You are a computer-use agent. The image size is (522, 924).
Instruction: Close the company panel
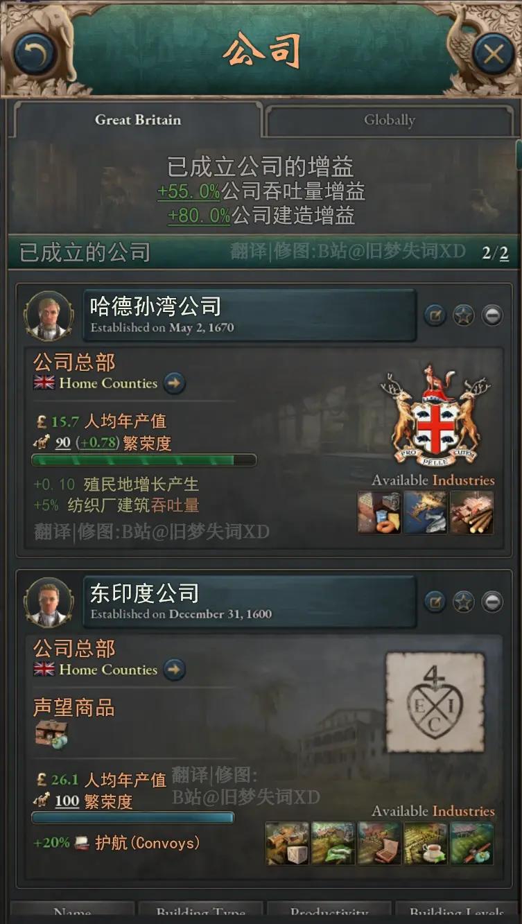[493, 54]
